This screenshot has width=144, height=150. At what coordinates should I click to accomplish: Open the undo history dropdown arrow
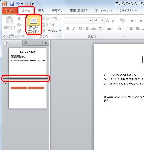[x=22, y=4]
